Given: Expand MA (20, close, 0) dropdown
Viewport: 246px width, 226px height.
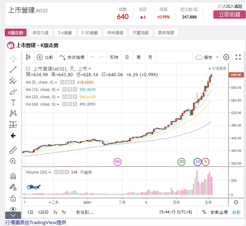Looking at the screenshot, I should 58,97.
